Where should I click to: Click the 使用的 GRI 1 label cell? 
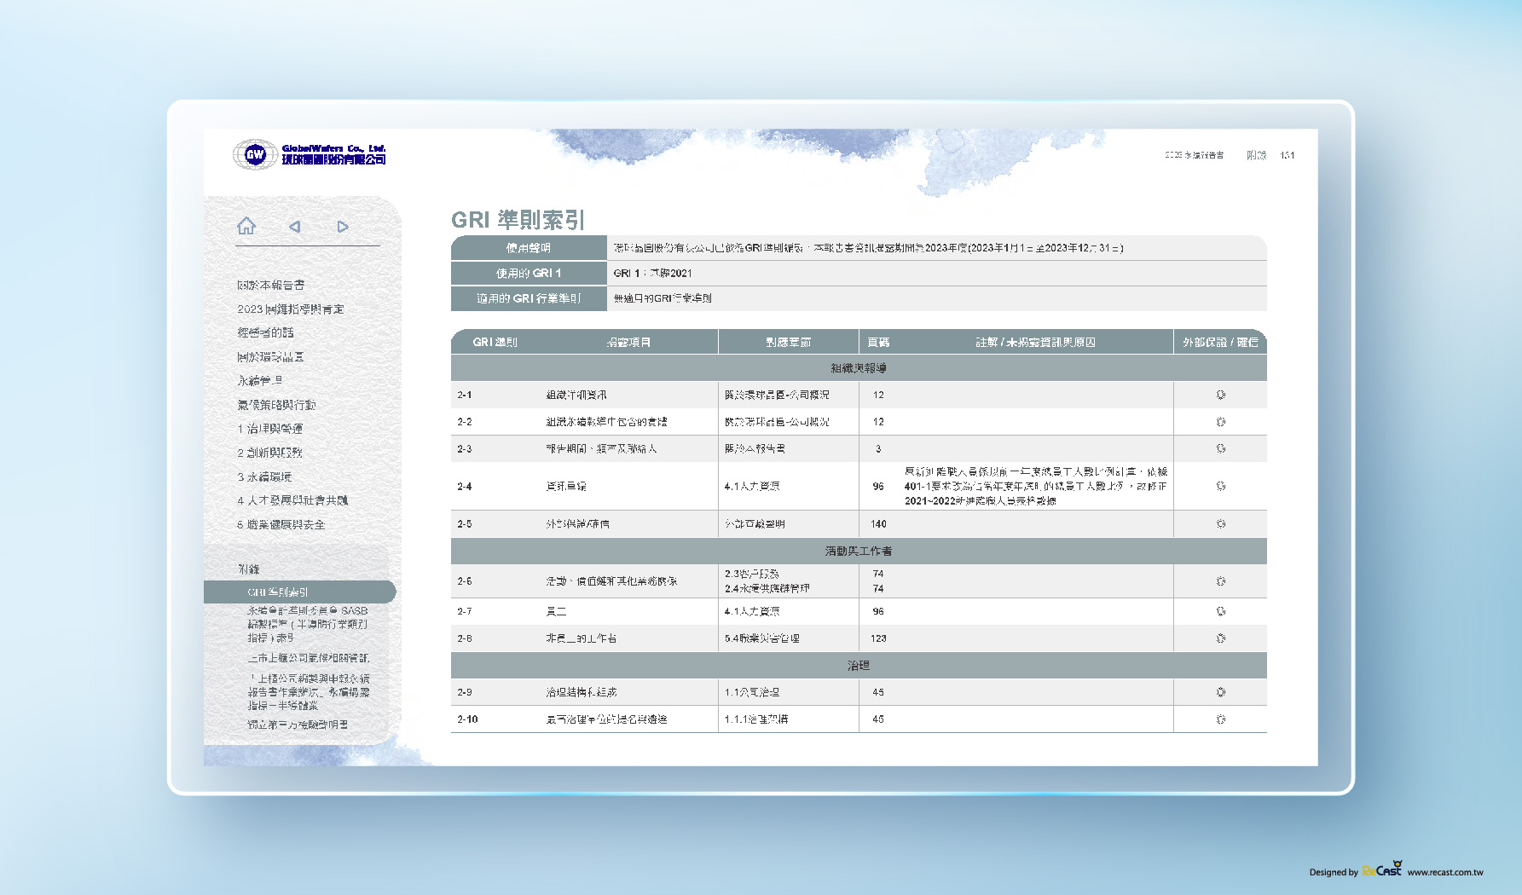pos(529,274)
